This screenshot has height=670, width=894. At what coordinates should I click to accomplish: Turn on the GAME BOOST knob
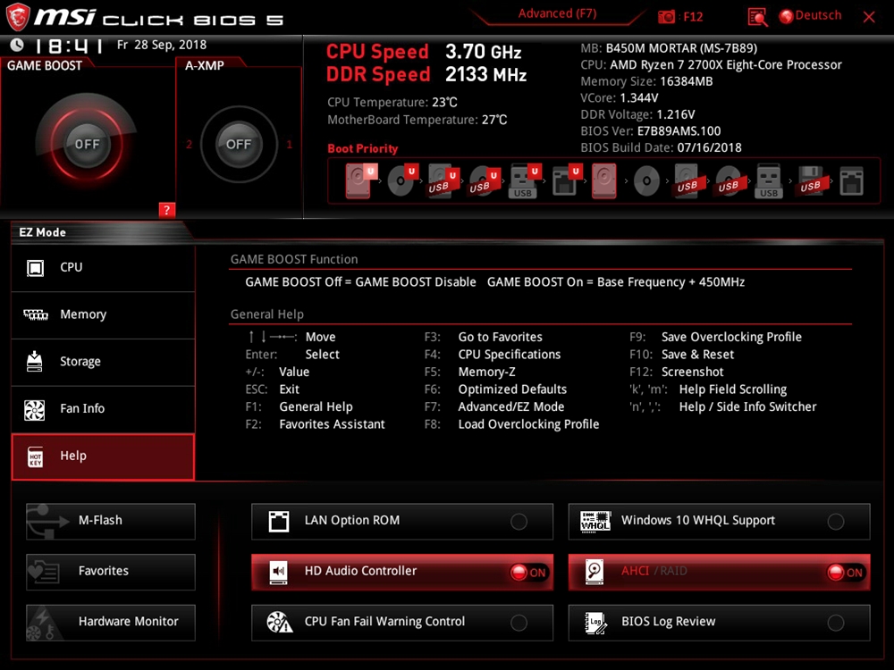click(87, 144)
